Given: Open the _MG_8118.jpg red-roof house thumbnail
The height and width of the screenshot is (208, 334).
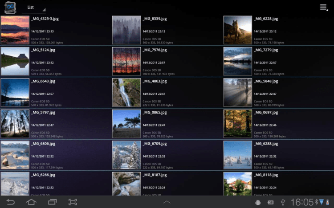Looking at the screenshot, I should point(238,184).
